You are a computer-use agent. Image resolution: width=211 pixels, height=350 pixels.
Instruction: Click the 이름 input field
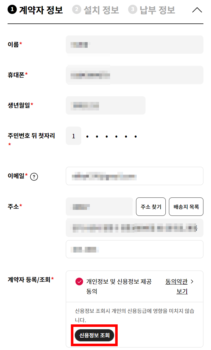click(134, 45)
